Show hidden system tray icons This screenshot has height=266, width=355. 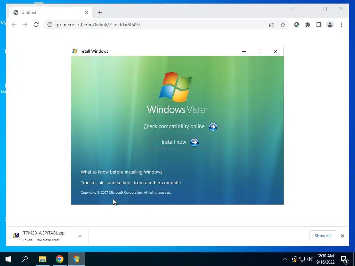coord(285,259)
